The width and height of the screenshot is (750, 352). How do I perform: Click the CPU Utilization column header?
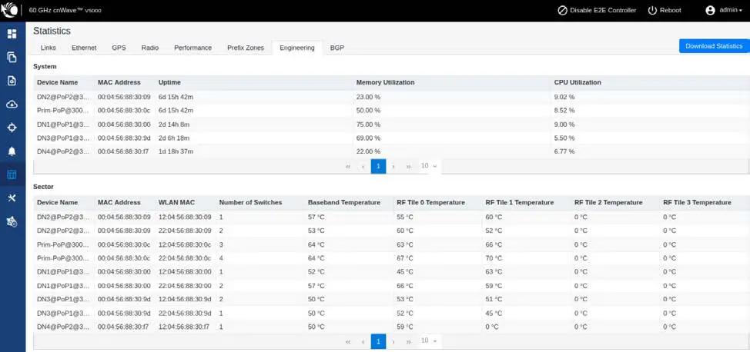click(x=578, y=83)
